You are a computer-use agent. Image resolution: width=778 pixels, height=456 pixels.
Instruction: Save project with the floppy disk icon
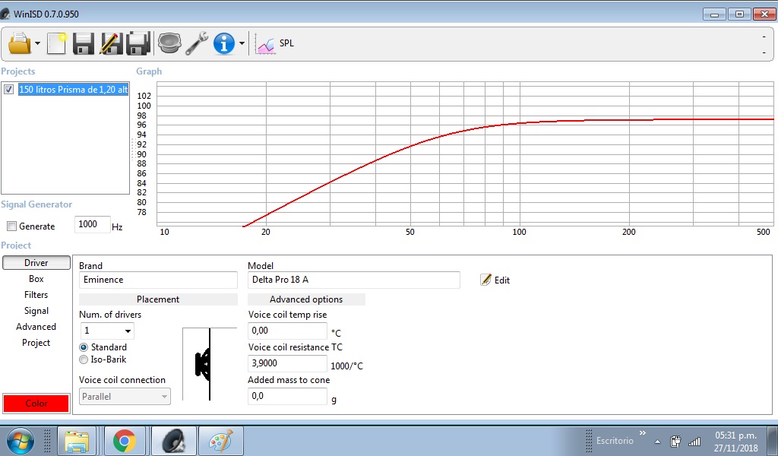pyautogui.click(x=84, y=43)
